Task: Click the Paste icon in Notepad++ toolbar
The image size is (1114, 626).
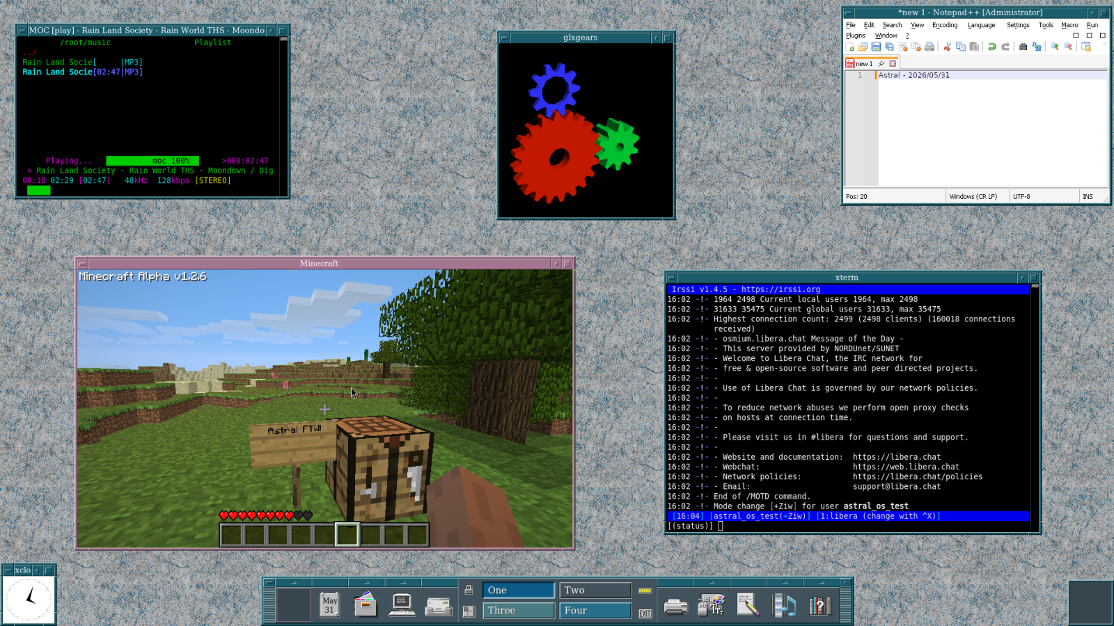Action: tap(974, 47)
